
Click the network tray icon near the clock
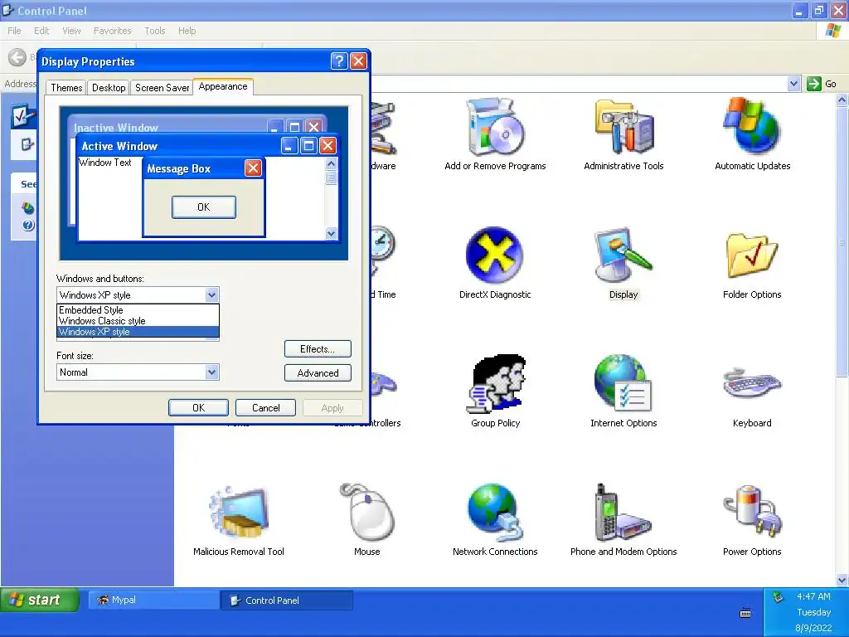(x=778, y=597)
